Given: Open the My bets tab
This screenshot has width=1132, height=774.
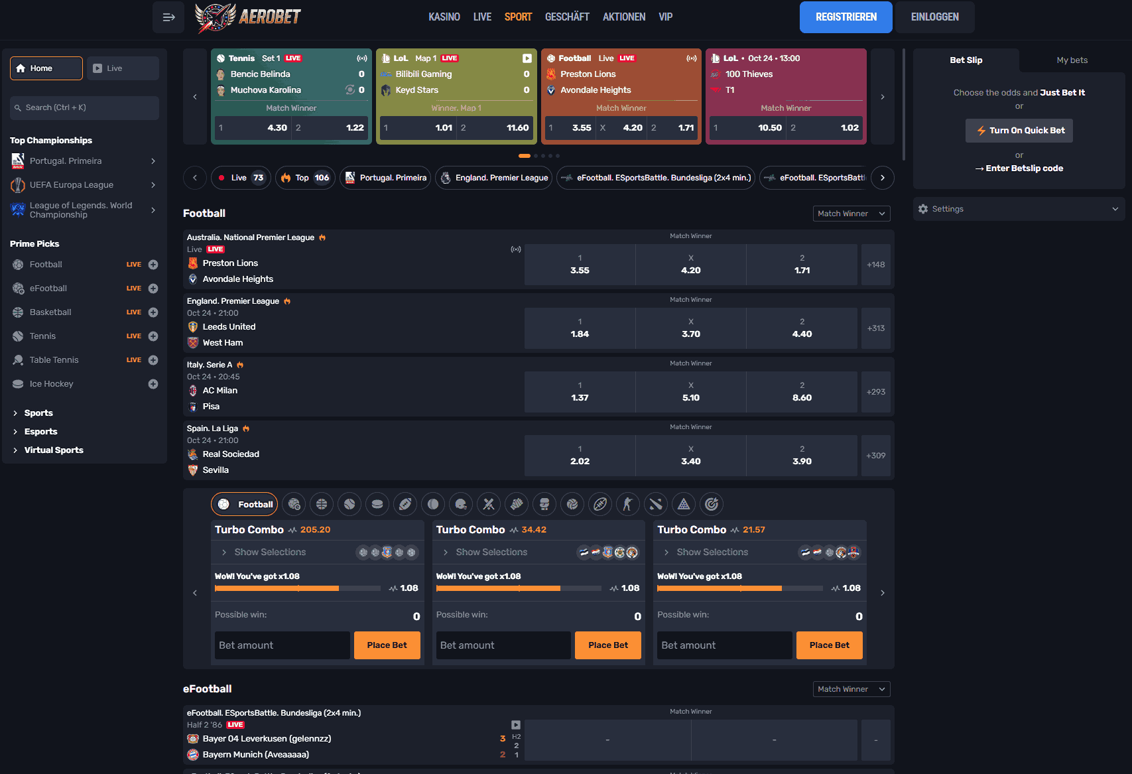Looking at the screenshot, I should pyautogui.click(x=1072, y=60).
